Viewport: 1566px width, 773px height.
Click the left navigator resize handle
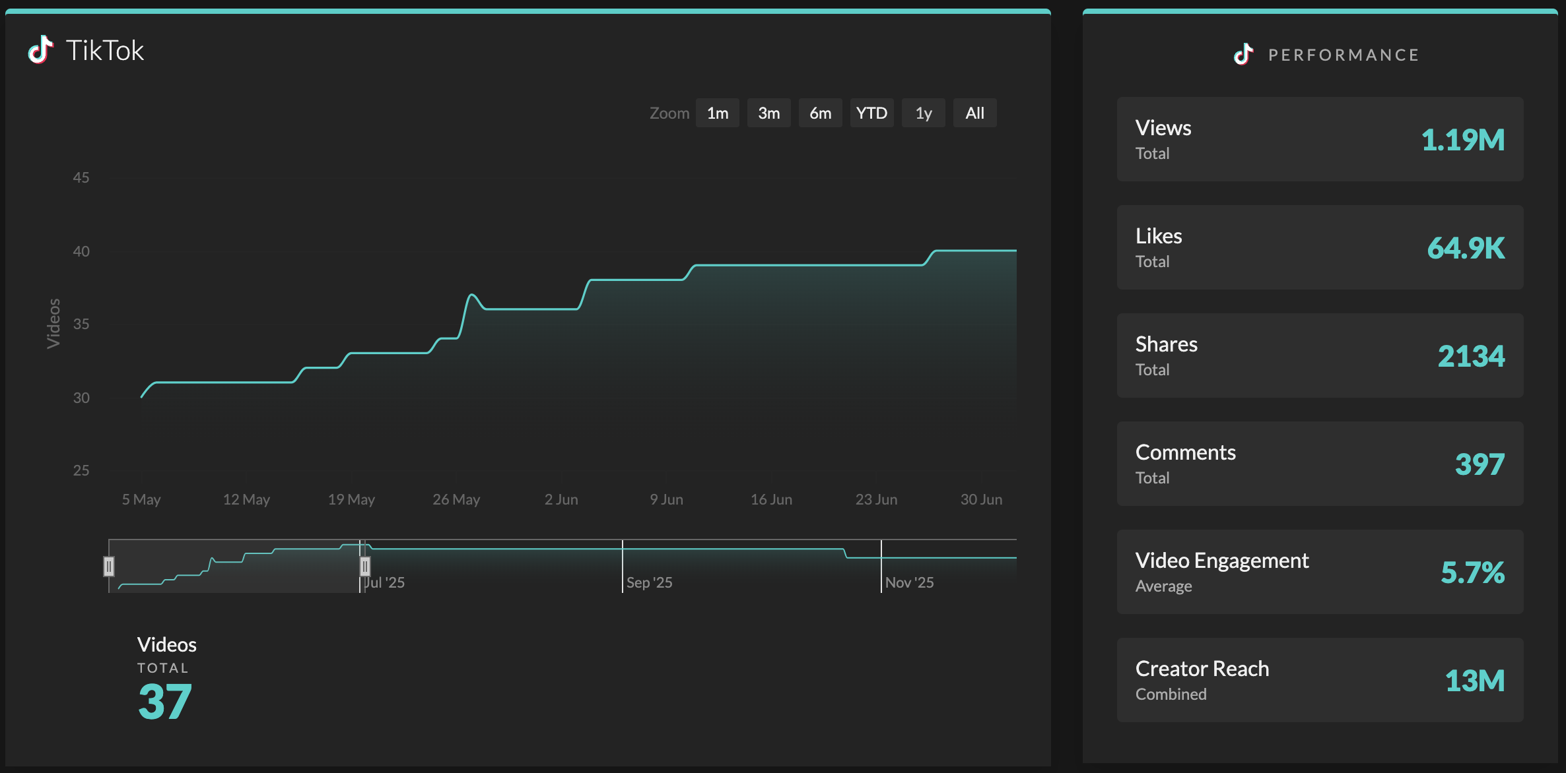coord(109,565)
